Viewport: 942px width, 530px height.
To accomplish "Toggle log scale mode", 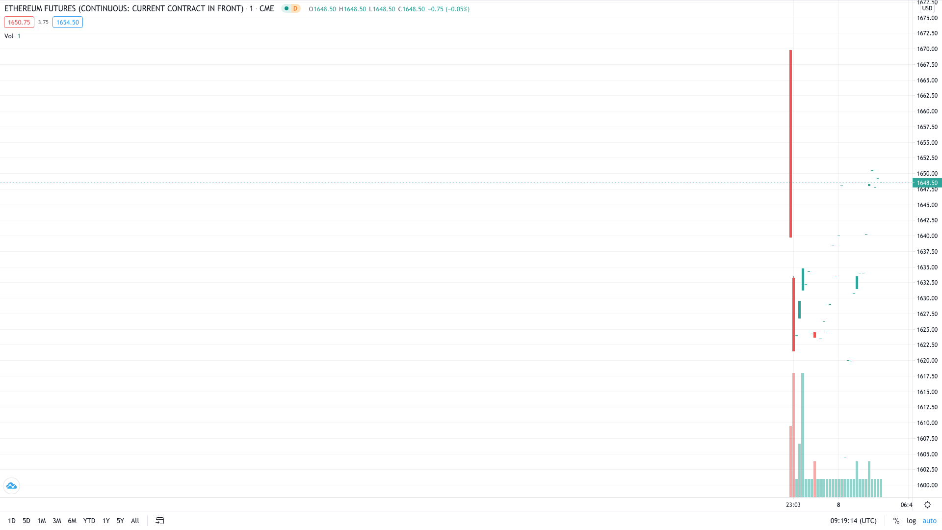I will (x=911, y=521).
